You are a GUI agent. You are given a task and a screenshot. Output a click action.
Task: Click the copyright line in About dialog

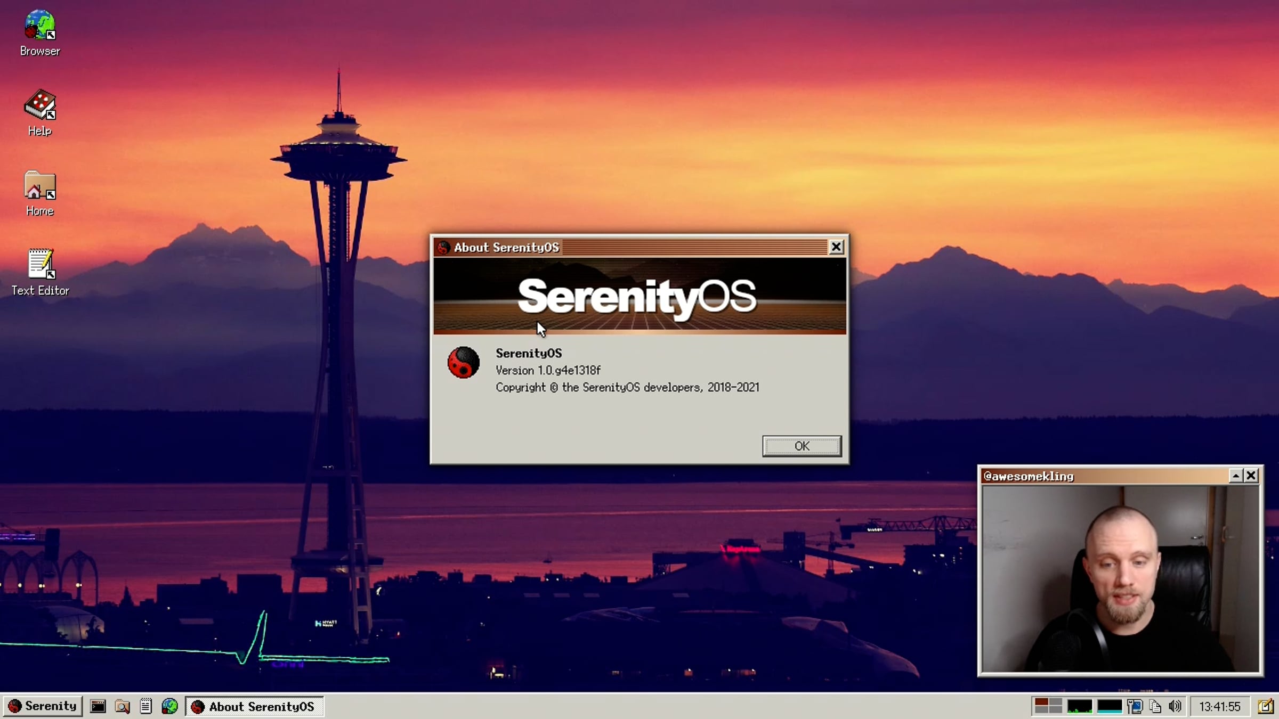coord(627,387)
